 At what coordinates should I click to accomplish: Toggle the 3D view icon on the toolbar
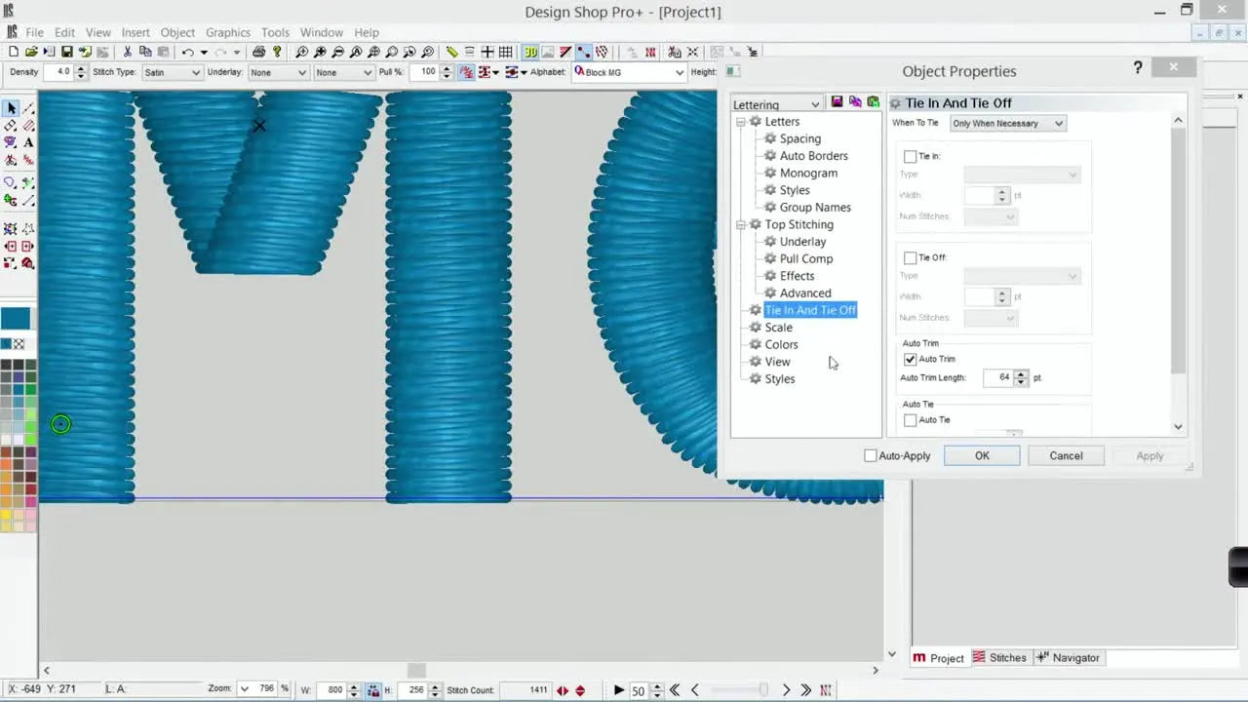pyautogui.click(x=529, y=52)
